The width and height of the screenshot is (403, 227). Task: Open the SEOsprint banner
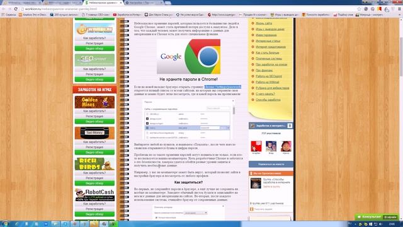[x=94, y=60]
